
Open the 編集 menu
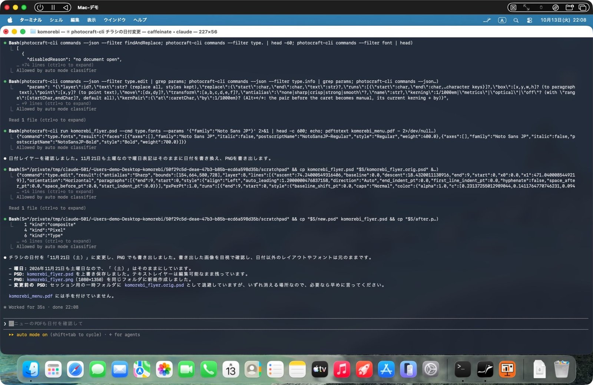pos(75,20)
